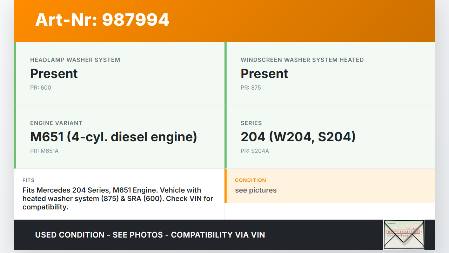The height and width of the screenshot is (253, 449).
Task: Select the Engine Variant label
Action: [x=56, y=123]
